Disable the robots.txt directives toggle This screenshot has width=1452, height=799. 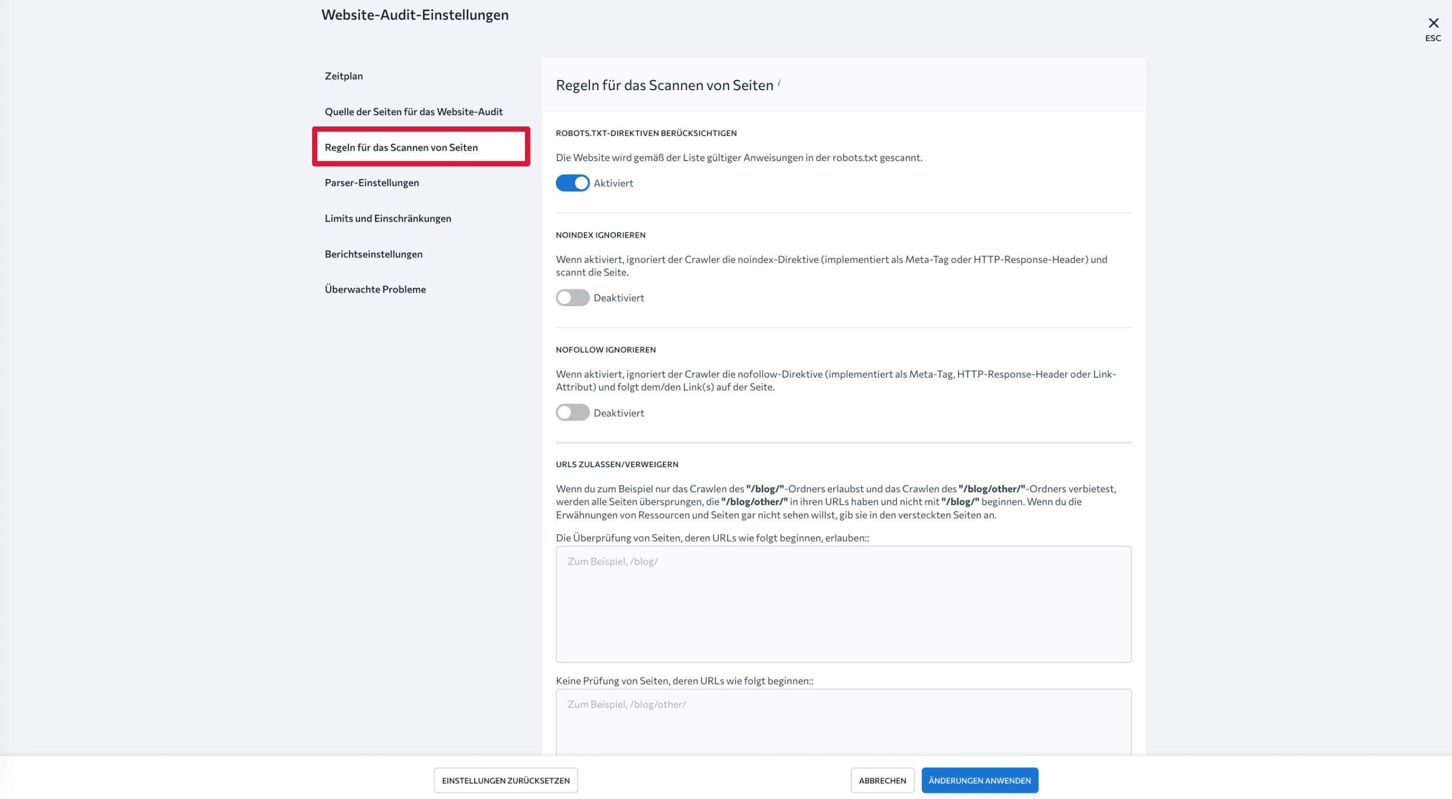pyautogui.click(x=572, y=183)
